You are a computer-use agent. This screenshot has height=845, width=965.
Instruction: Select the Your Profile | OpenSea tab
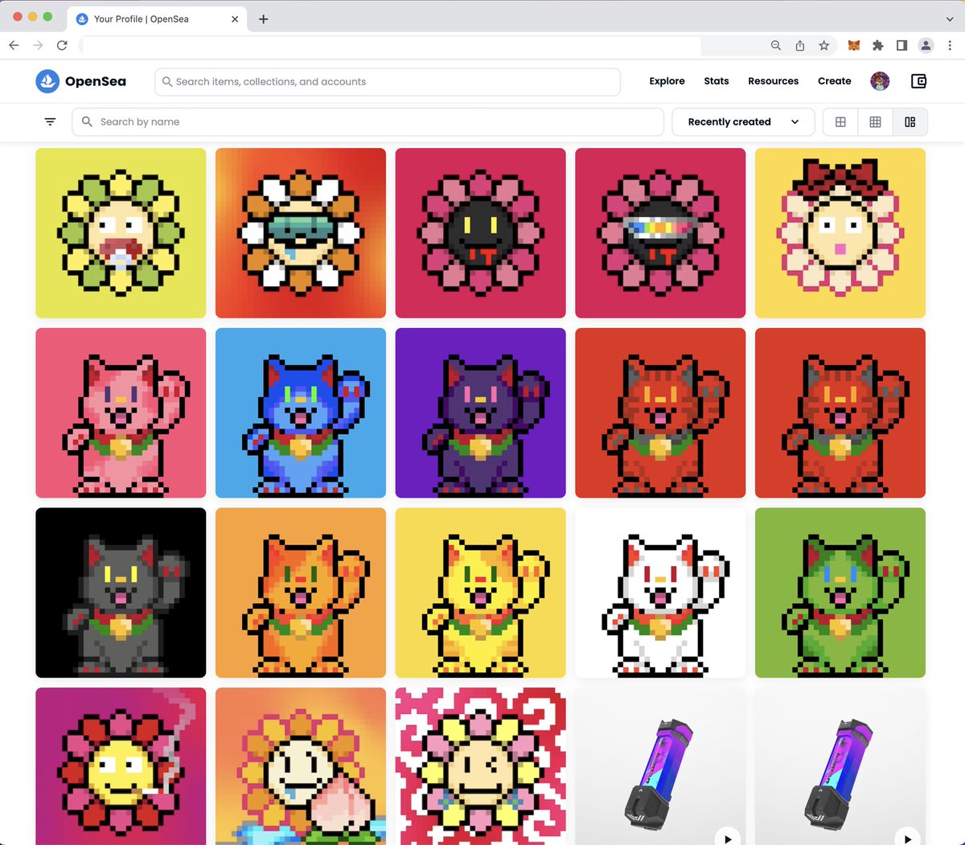pos(156,18)
